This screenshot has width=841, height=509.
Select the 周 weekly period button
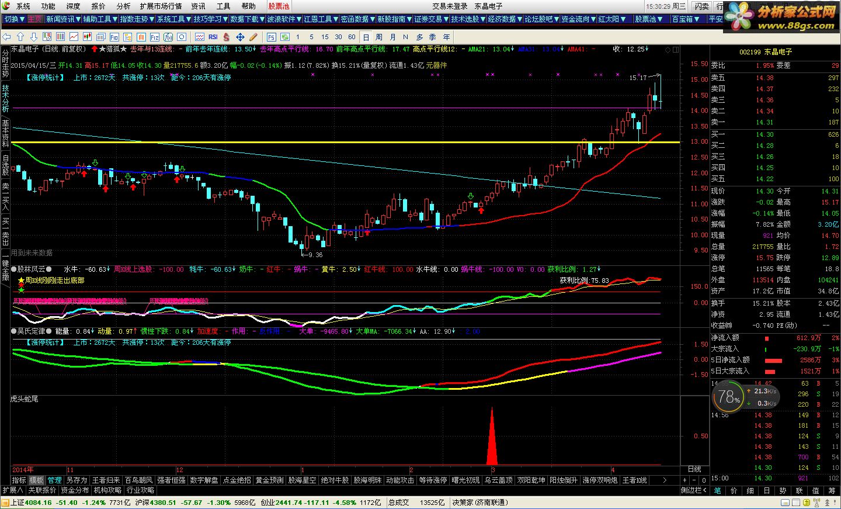point(379,37)
